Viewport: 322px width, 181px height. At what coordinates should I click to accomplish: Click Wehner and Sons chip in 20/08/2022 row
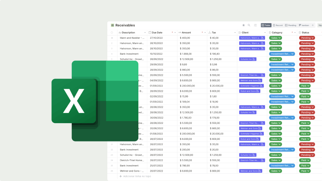point(251,128)
